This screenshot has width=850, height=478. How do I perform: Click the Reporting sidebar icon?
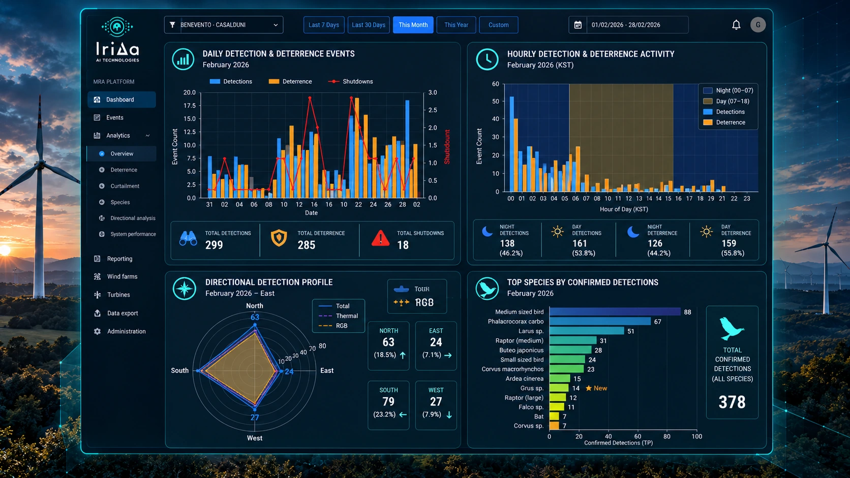(97, 259)
